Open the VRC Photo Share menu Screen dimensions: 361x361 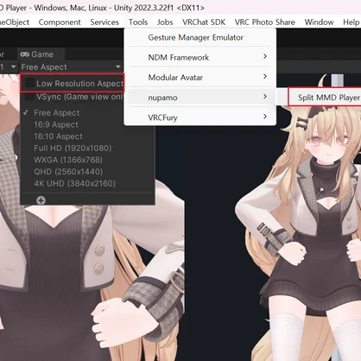265,22
